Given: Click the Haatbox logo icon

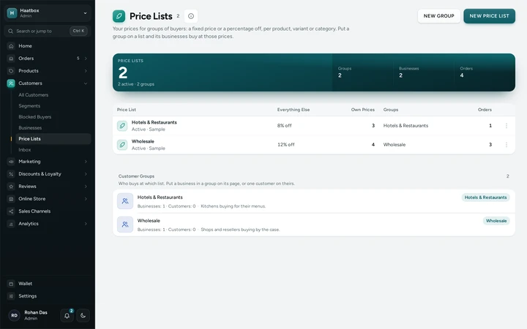Looking at the screenshot, I should click(x=12, y=12).
